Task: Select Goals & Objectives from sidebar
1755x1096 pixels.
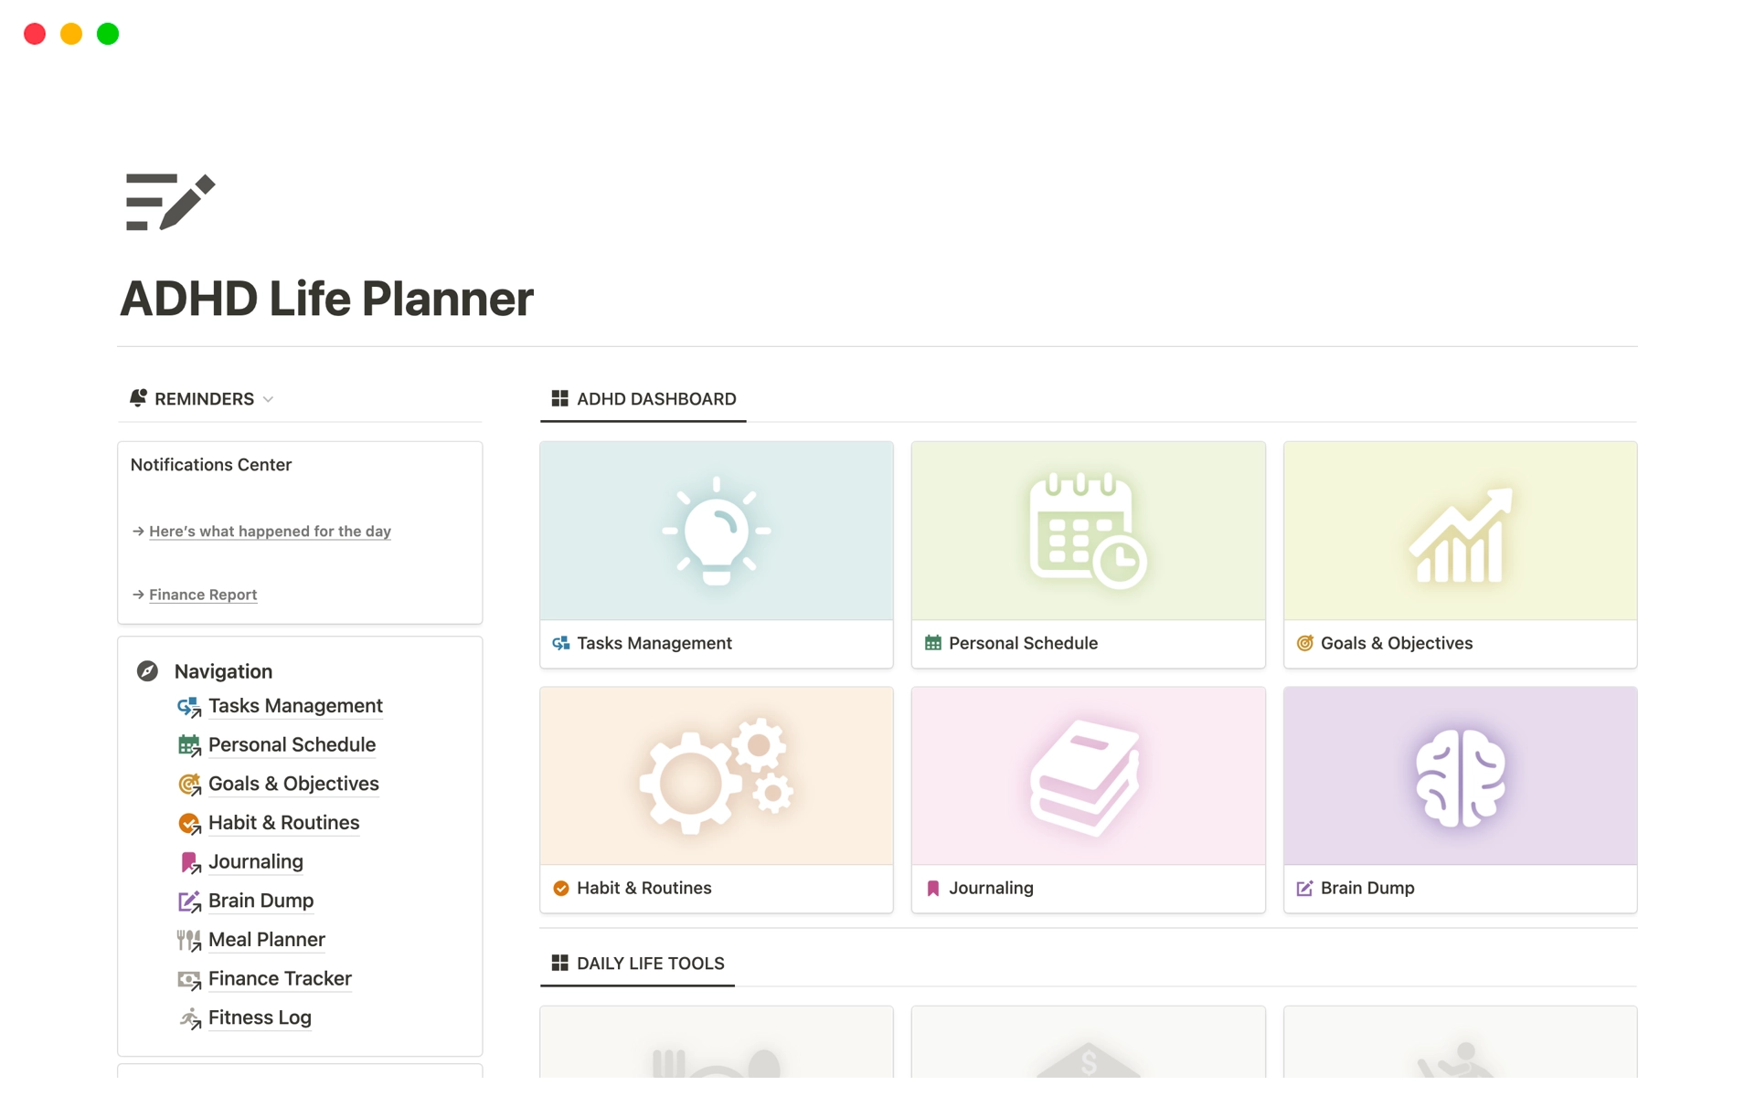Action: click(293, 783)
